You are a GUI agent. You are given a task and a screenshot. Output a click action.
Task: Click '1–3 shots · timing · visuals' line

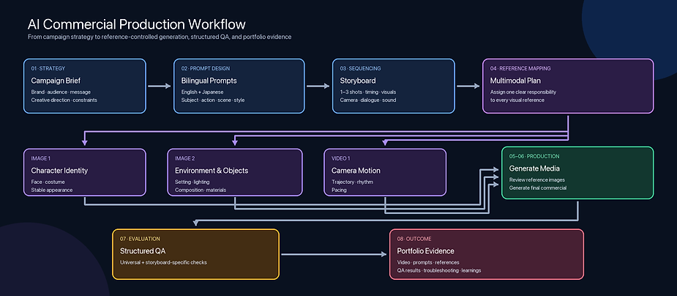tap(368, 92)
